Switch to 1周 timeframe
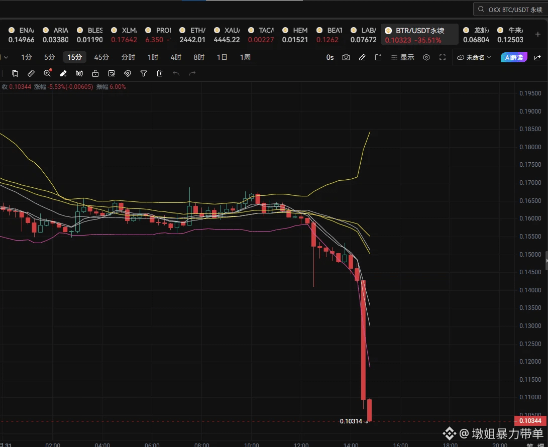The height and width of the screenshot is (447, 548). point(245,57)
